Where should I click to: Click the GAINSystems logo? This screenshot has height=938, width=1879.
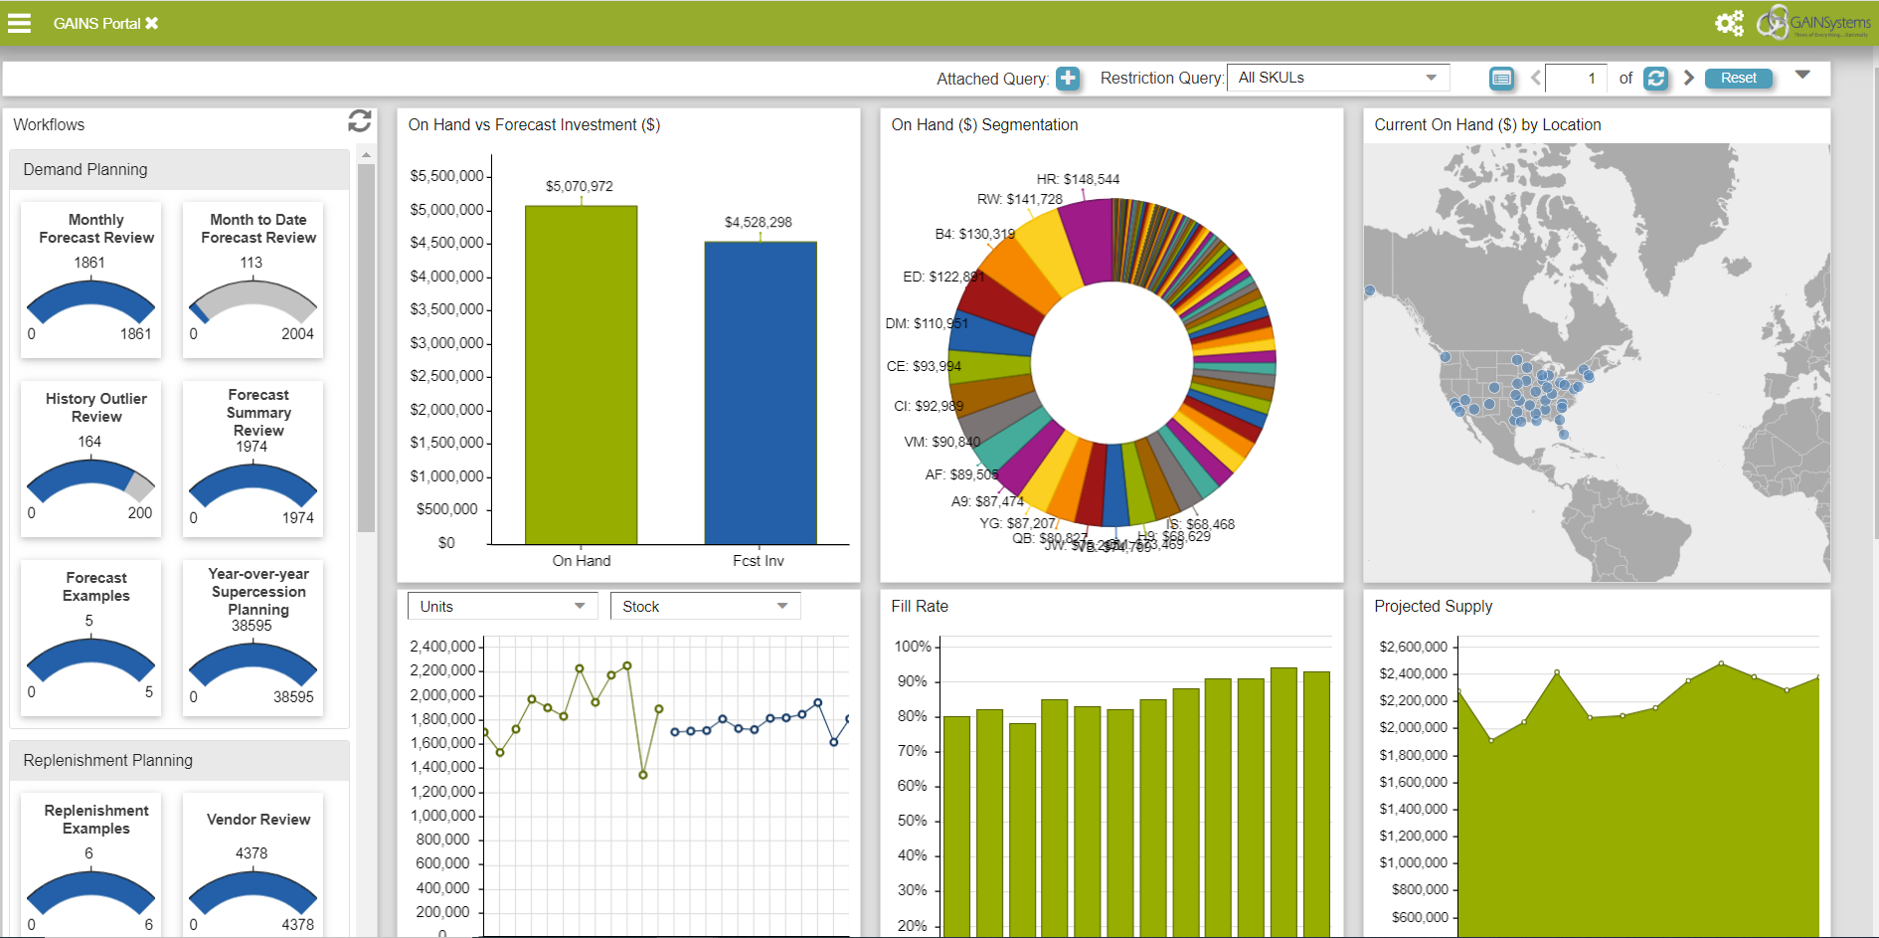1814,23
